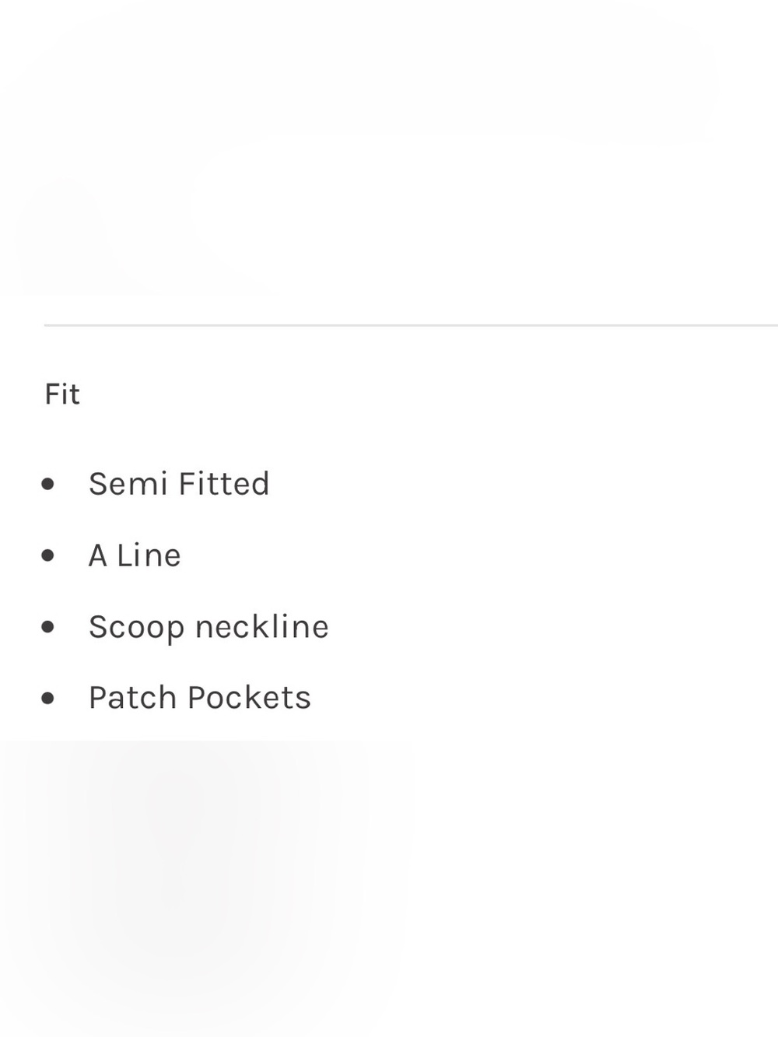Click the A Line list item
Viewport: 778px width, 1037px height.
coord(135,555)
